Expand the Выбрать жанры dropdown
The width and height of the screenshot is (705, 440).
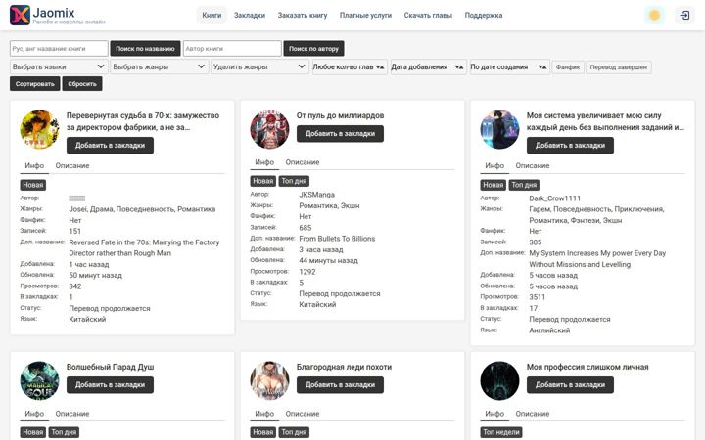pos(160,66)
